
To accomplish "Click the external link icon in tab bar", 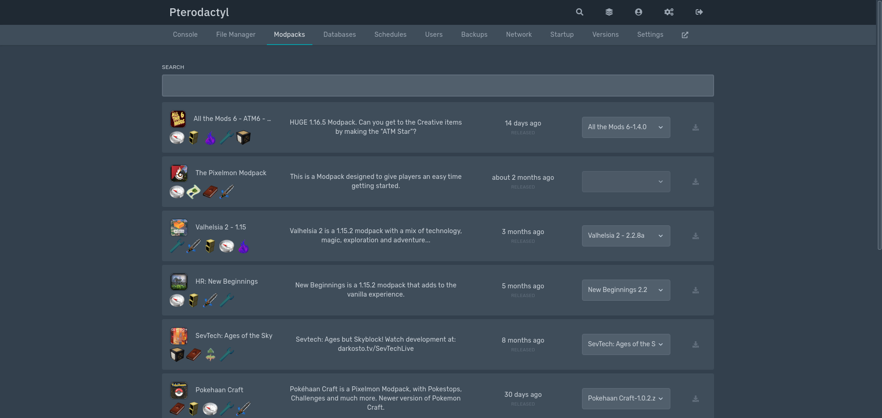I will point(685,35).
